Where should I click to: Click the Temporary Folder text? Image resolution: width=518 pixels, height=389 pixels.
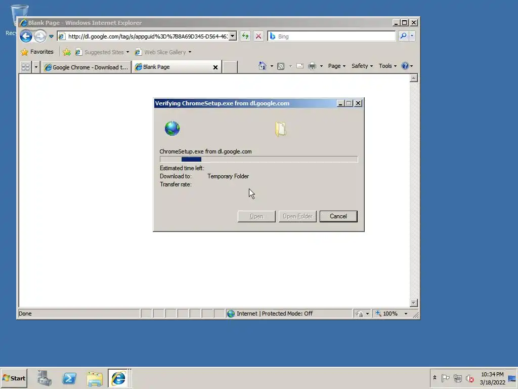(228, 176)
